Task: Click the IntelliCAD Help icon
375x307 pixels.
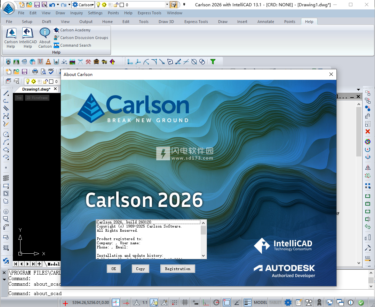Action: click(27, 38)
